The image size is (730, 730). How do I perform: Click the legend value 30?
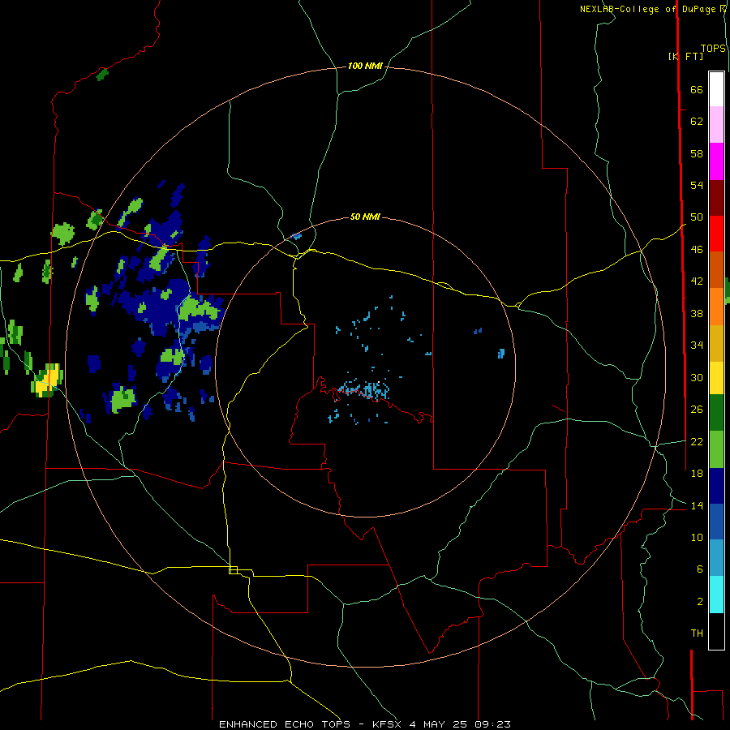point(697,377)
